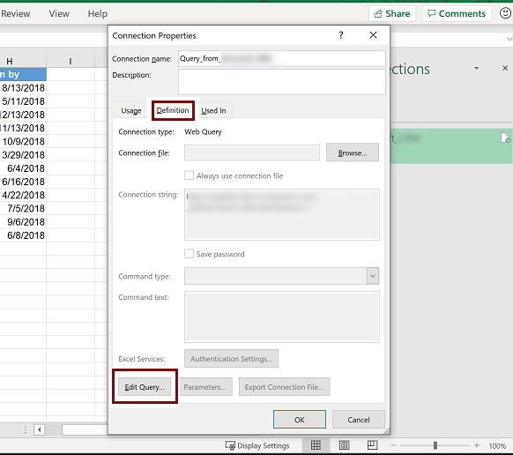Click the Help question mark in dialog
This screenshot has width=513, height=455.
tap(341, 35)
